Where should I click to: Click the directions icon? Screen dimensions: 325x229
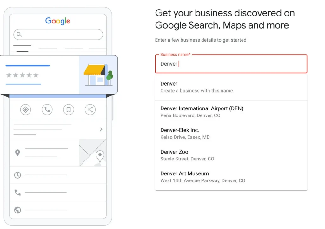click(x=25, y=109)
